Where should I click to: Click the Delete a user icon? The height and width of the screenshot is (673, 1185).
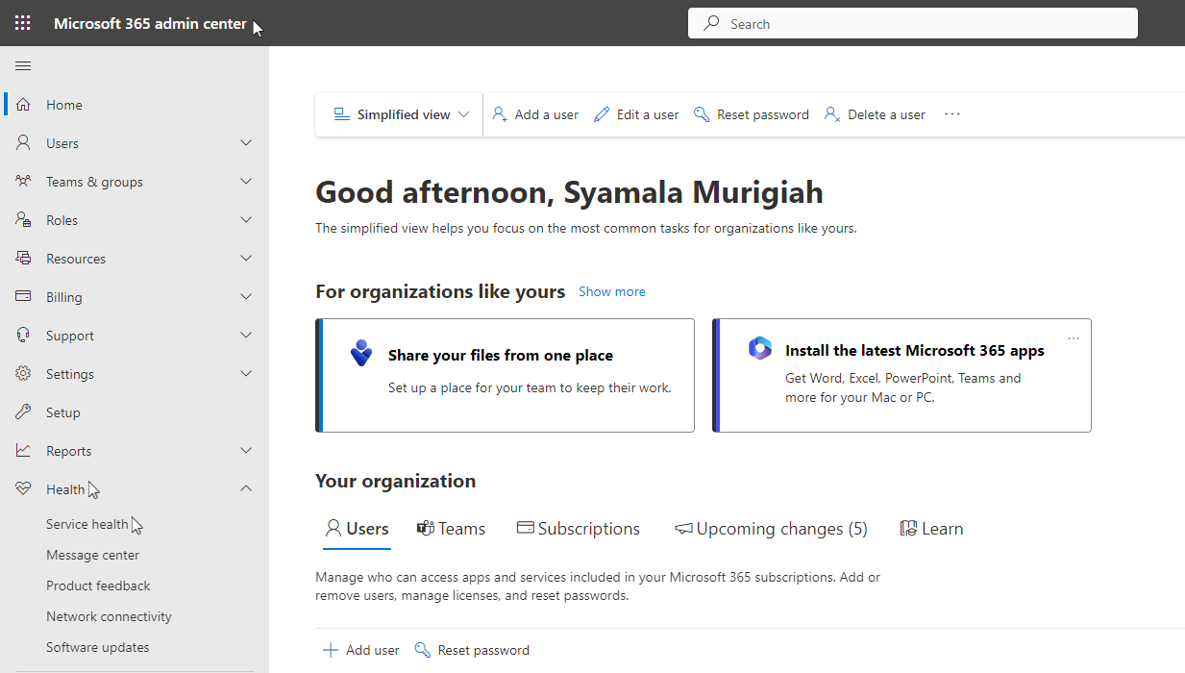point(830,113)
